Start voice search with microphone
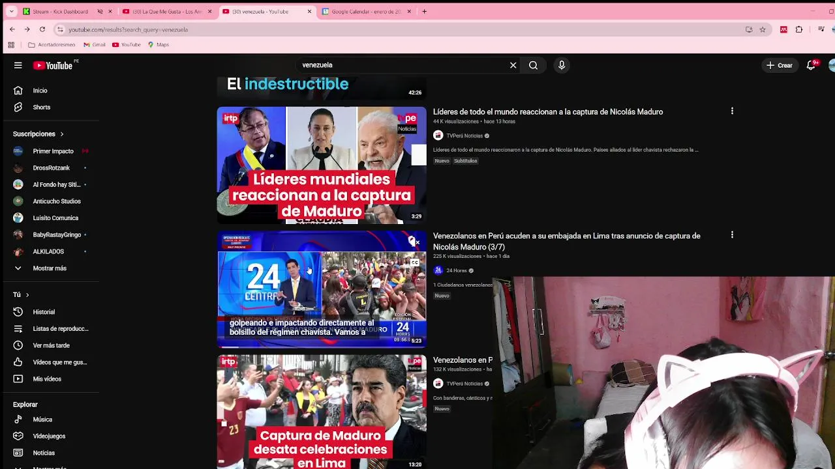Screen dimensions: 835x469 pyautogui.click(x=562, y=65)
